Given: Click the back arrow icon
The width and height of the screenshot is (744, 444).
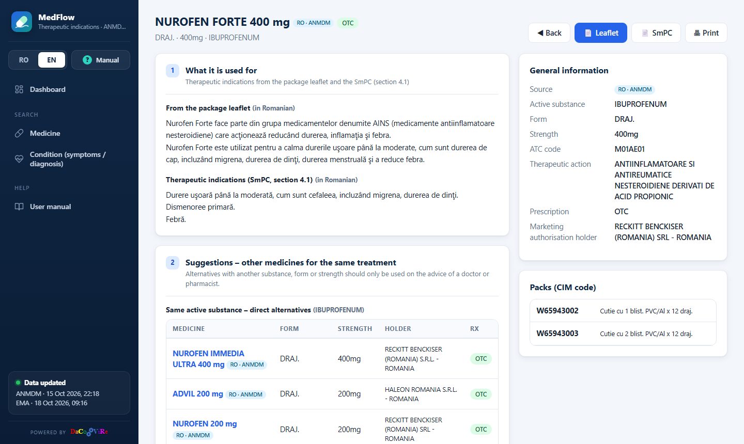Looking at the screenshot, I should coord(540,33).
